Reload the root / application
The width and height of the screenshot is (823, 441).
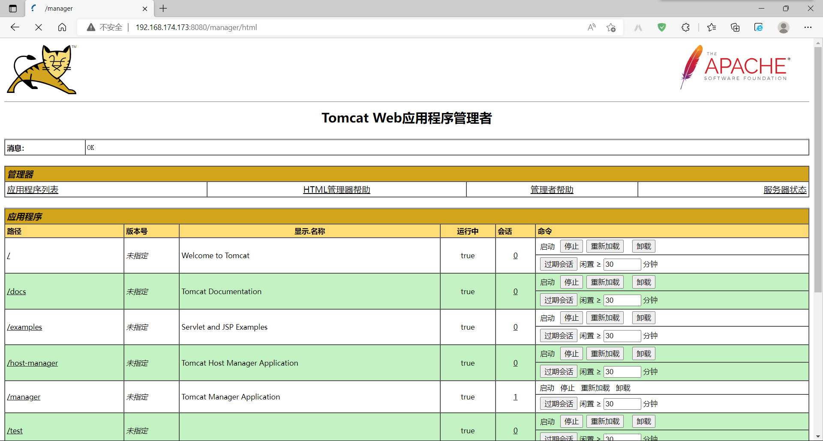[605, 247]
